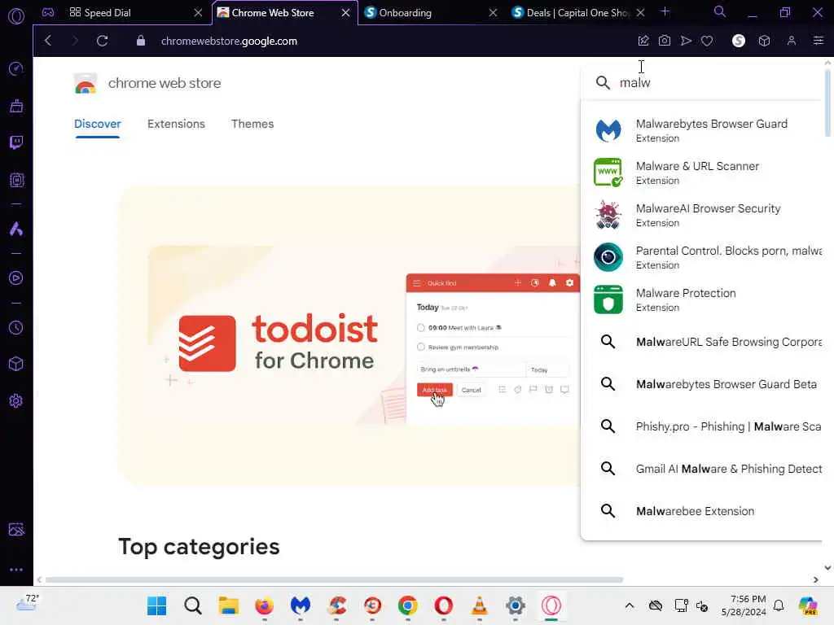
Task: Open Capital One Shopping extension icon
Action: pos(738,41)
